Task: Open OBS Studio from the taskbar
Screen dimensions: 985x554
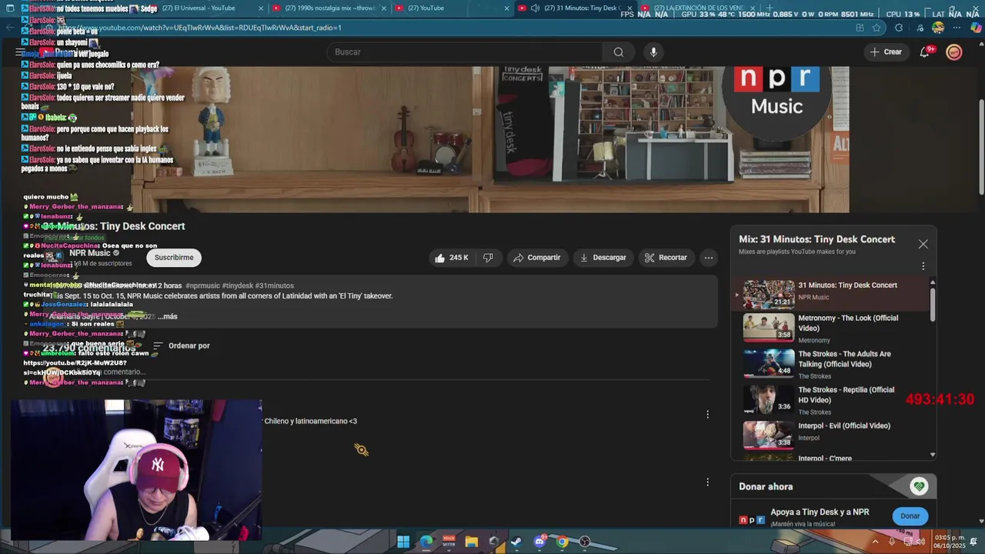Action: click(585, 542)
